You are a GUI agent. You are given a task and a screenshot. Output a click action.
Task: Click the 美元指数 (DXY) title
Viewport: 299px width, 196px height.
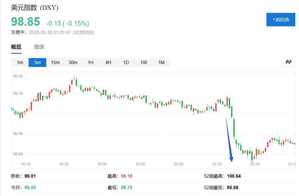click(35, 7)
